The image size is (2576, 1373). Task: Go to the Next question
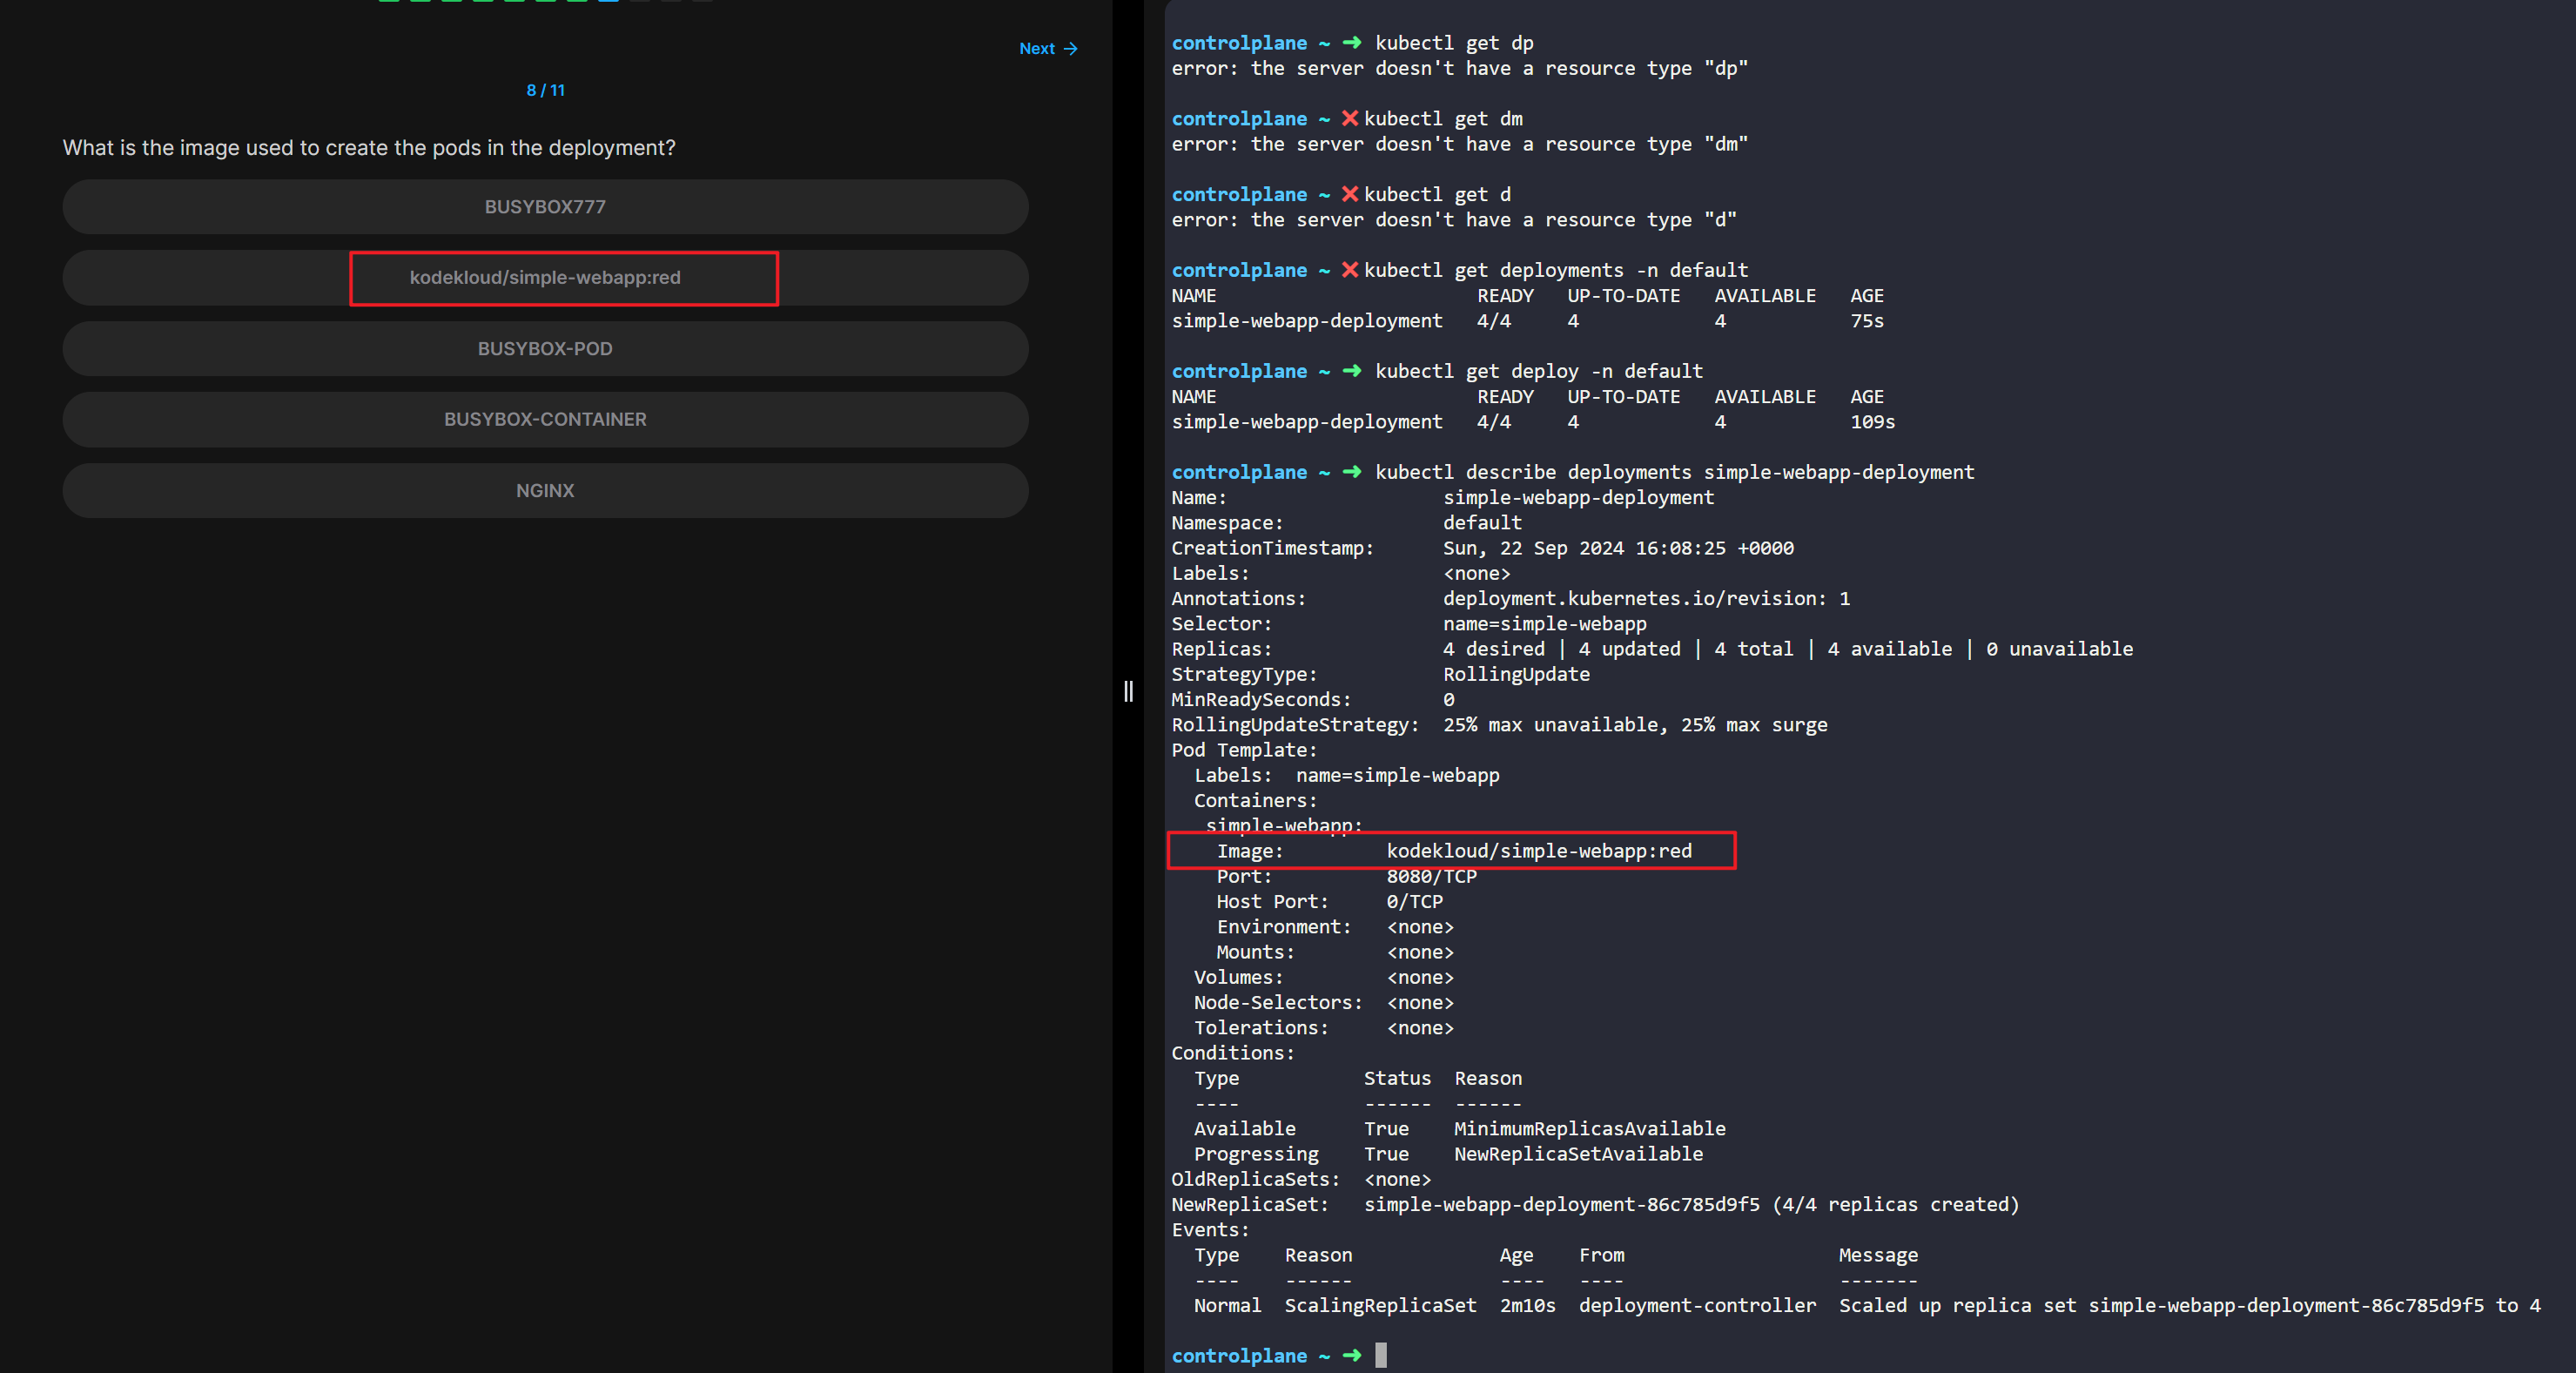pos(1047,48)
